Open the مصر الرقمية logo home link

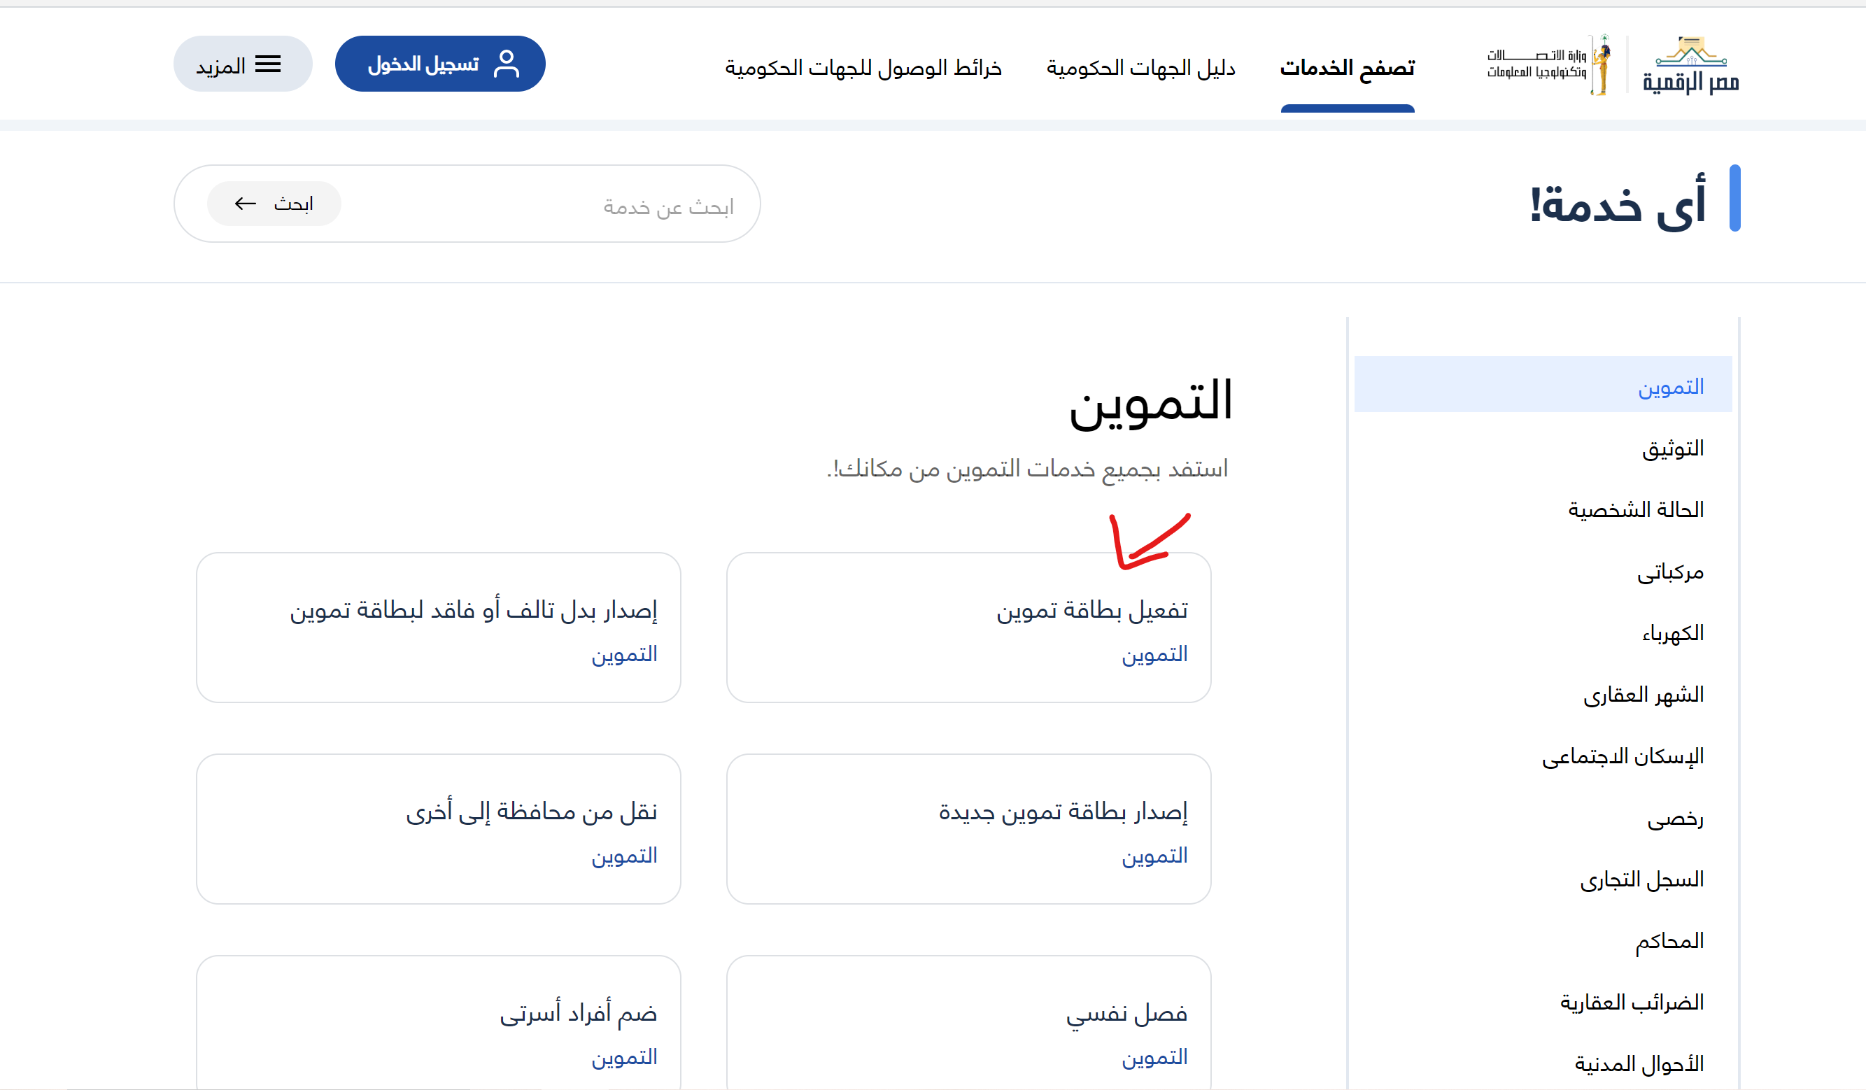pos(1690,64)
